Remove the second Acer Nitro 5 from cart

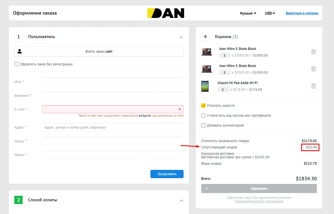pos(313,69)
